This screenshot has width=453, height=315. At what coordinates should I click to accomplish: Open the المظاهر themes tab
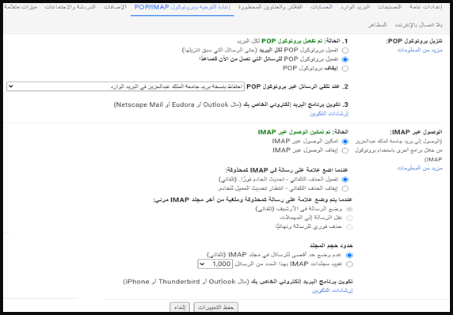tap(377, 25)
